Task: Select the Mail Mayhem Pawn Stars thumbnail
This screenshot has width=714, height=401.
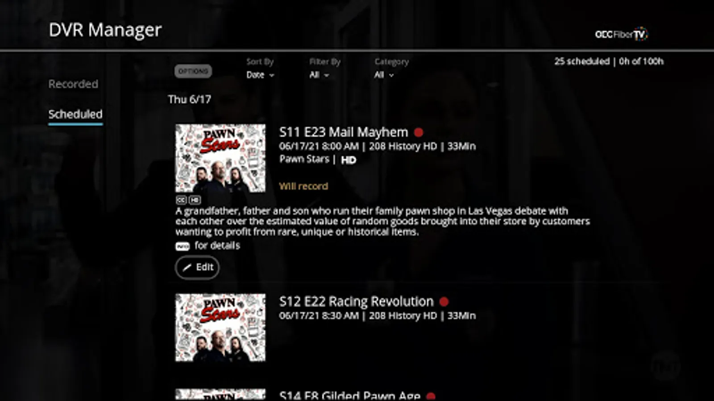Action: tap(220, 158)
